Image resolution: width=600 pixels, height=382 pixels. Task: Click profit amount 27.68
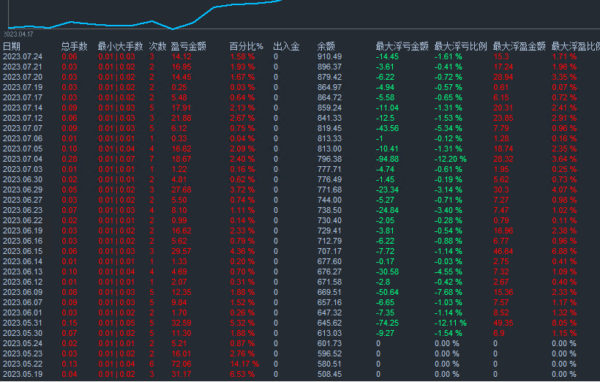click(x=181, y=190)
